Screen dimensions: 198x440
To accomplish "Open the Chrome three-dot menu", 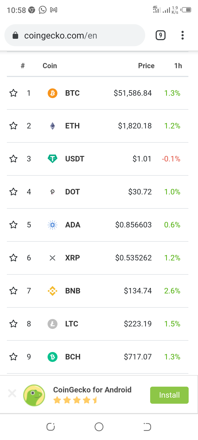I will (183, 35).
